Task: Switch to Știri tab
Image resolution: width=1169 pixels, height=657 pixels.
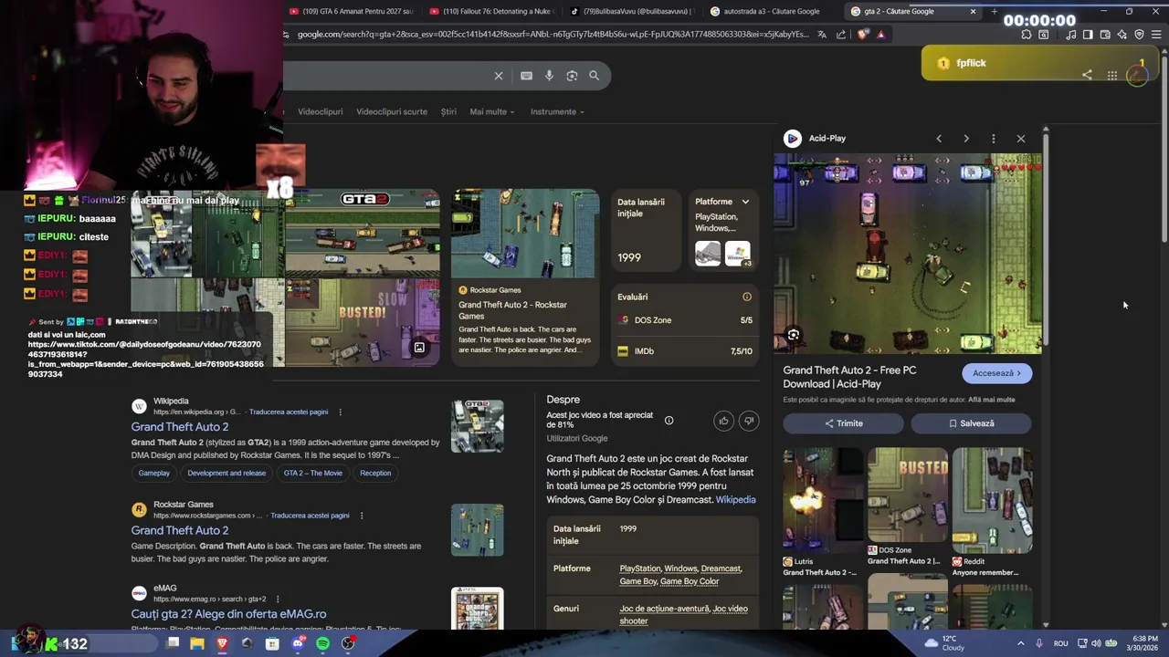Action: pyautogui.click(x=448, y=111)
